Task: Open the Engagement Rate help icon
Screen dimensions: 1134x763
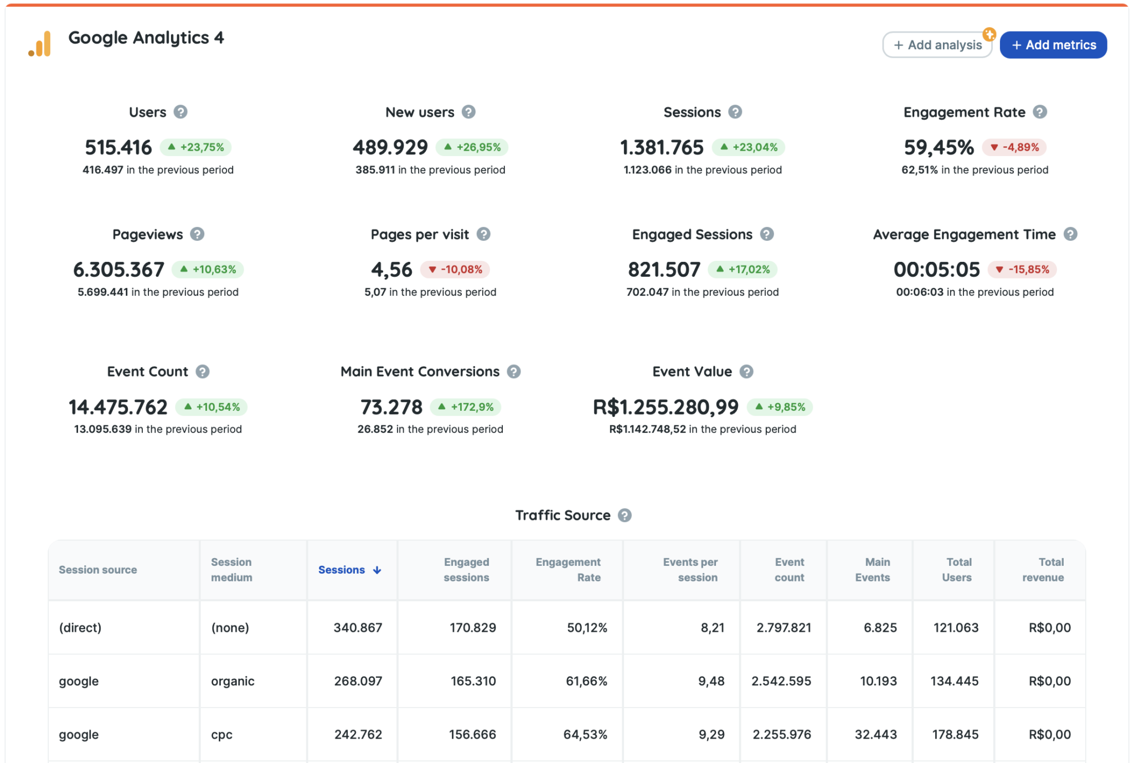Action: tap(1040, 112)
